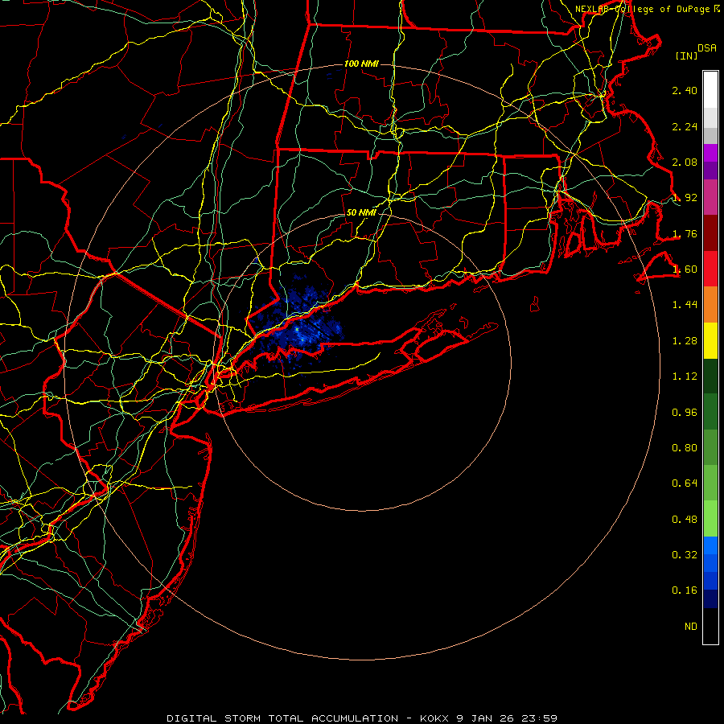Select the dark maroon legend swatch

tap(710, 233)
